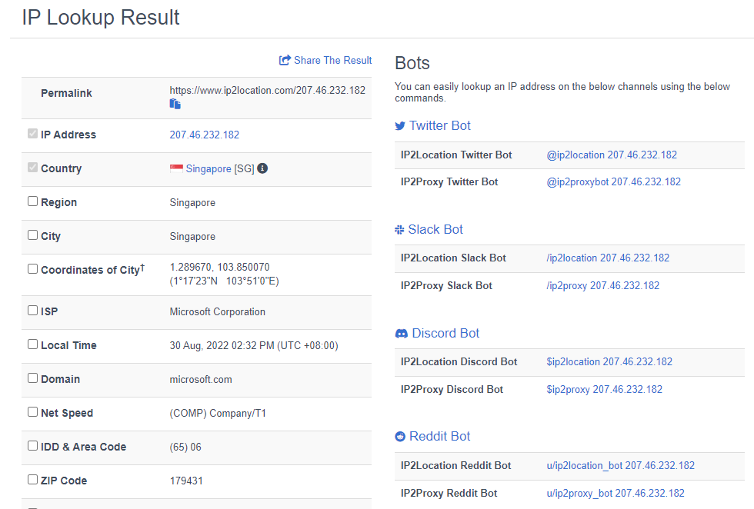Click the IP2Proxy Slack Bot label
754x509 pixels.
[x=446, y=285]
